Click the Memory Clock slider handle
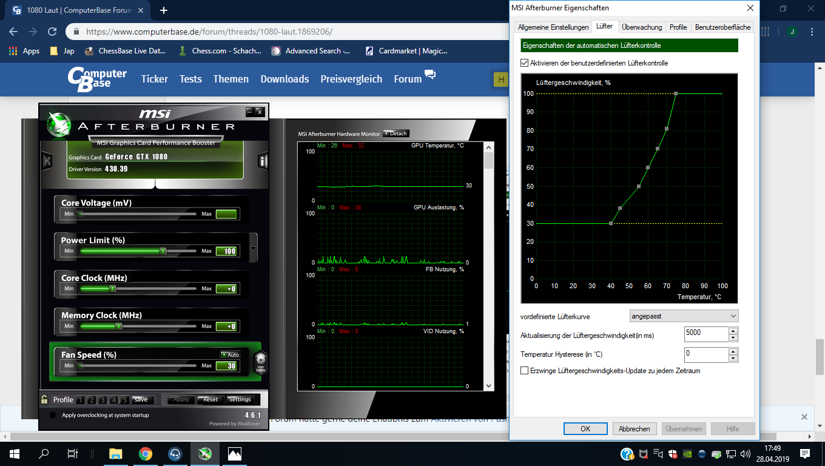Screen dimensions: 825x466 (x=119, y=326)
